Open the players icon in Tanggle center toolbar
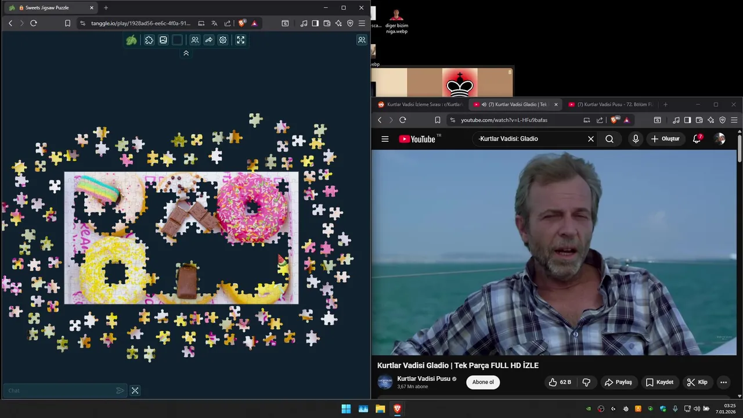This screenshot has width=743, height=418. pyautogui.click(x=195, y=40)
